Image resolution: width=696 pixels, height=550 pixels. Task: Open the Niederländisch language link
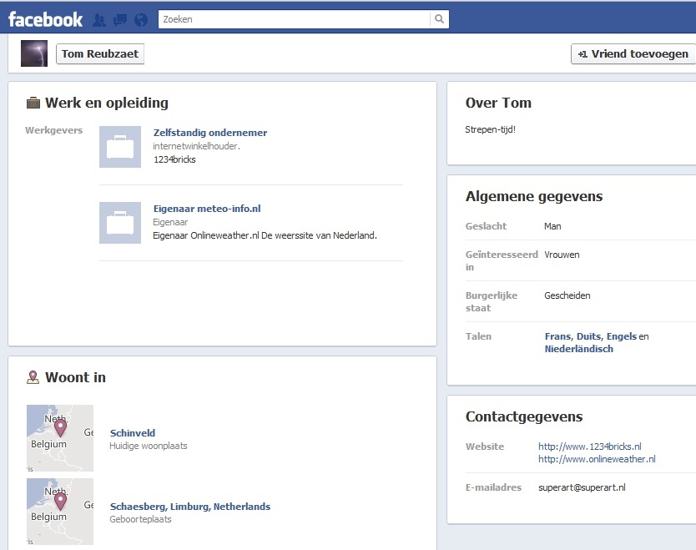click(579, 349)
